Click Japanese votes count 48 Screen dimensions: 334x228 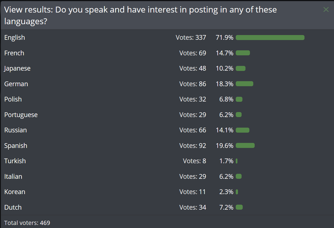pyautogui.click(x=193, y=68)
